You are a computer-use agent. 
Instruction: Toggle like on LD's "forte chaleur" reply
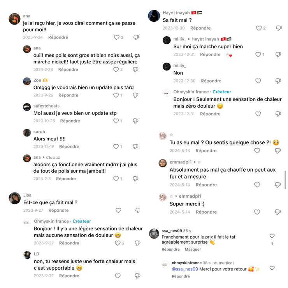118,276
